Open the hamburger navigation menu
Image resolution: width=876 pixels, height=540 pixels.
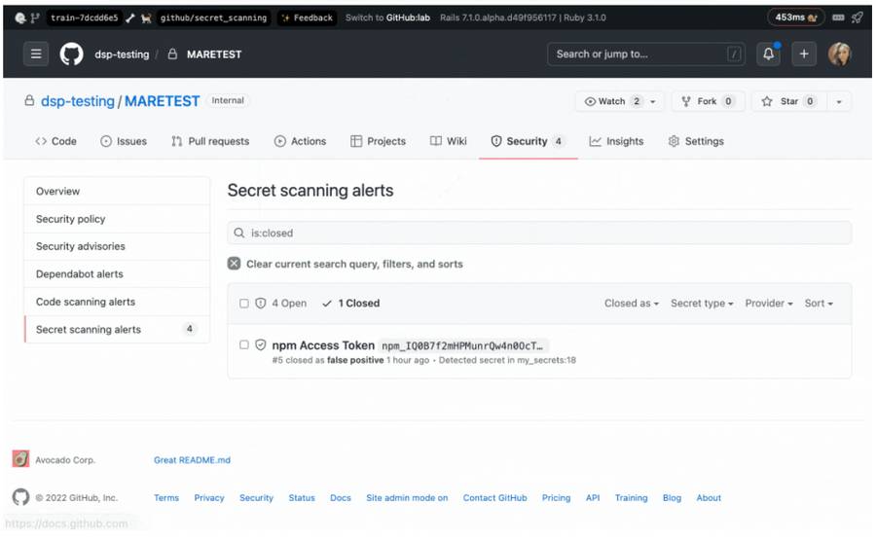[36, 54]
